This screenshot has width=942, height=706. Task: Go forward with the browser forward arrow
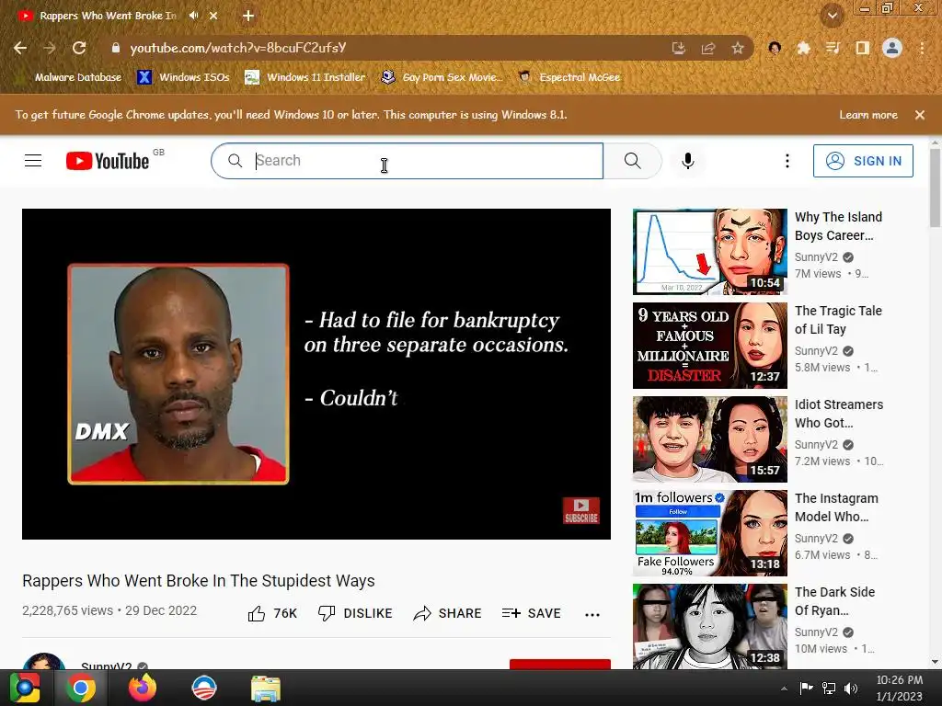click(x=50, y=48)
